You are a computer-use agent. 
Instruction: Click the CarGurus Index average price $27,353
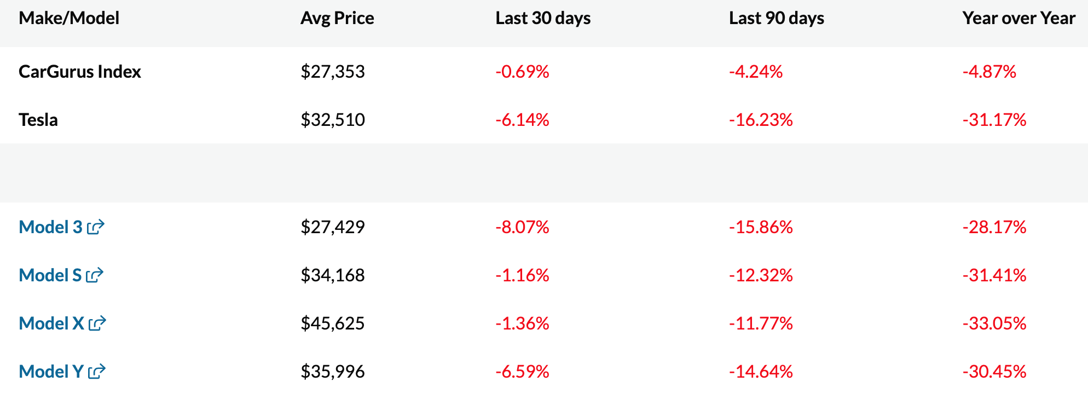click(x=333, y=72)
